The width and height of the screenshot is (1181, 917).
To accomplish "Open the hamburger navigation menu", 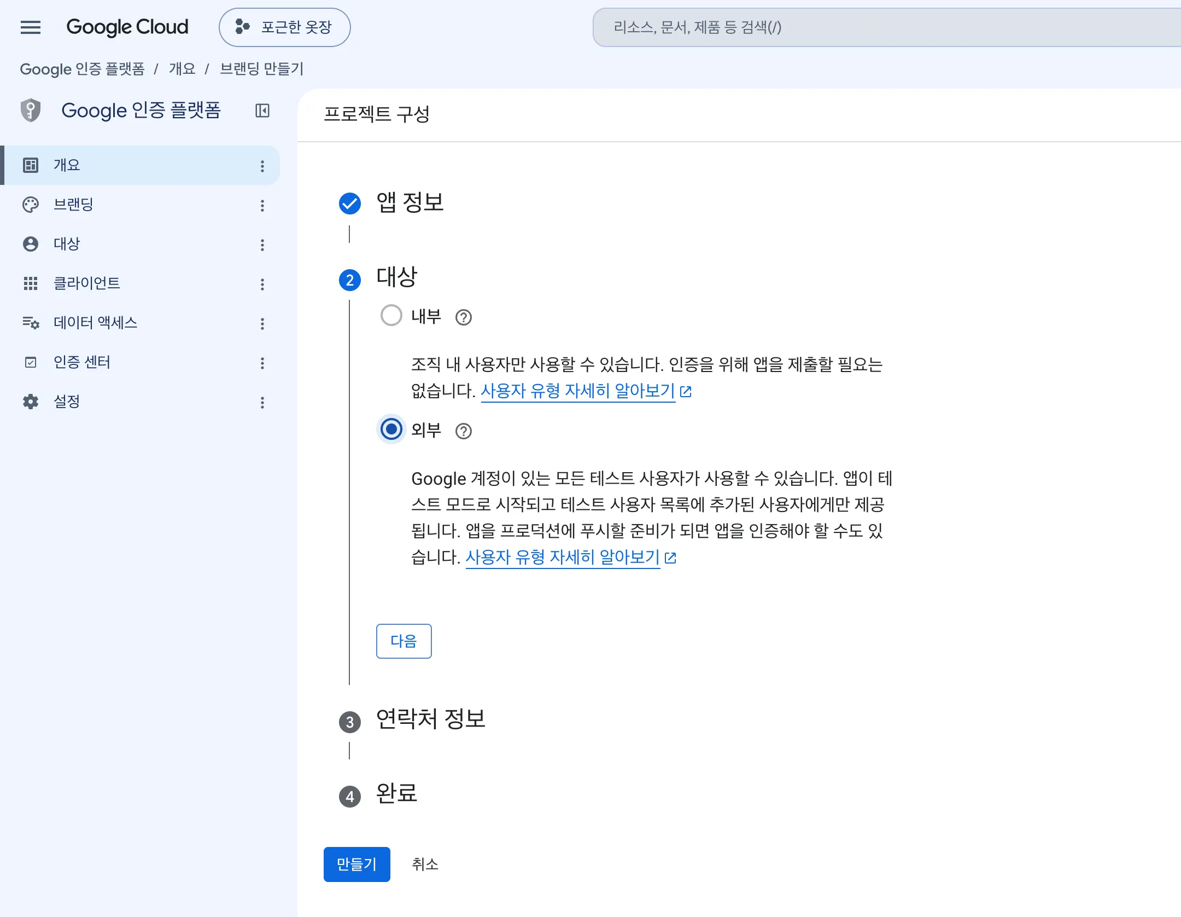I will click(x=31, y=27).
